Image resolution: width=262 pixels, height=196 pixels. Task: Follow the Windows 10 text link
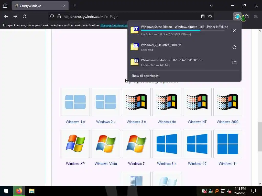(x=197, y=164)
